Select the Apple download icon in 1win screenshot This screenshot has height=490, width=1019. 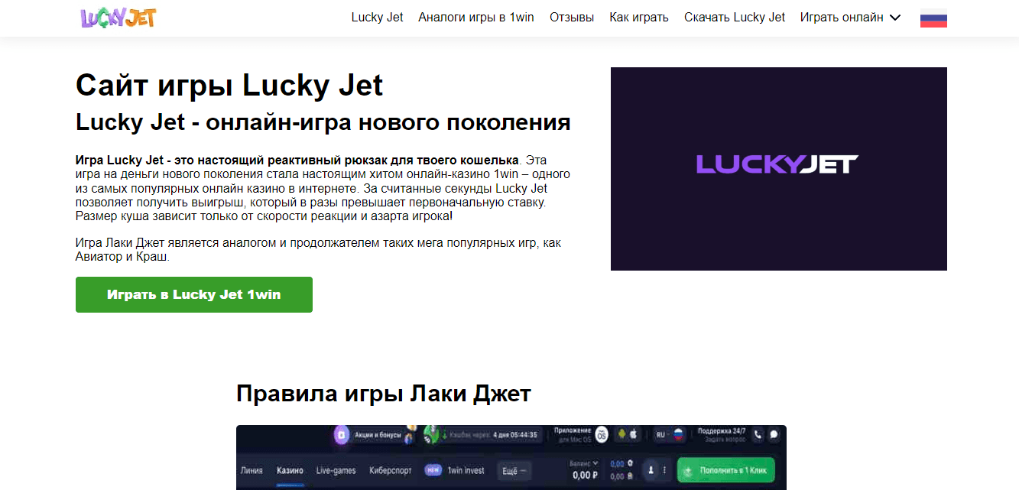[634, 434]
